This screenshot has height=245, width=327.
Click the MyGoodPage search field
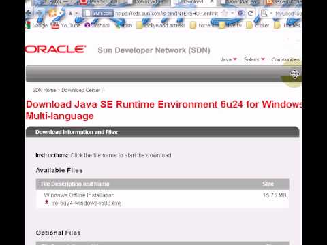pos(287,14)
